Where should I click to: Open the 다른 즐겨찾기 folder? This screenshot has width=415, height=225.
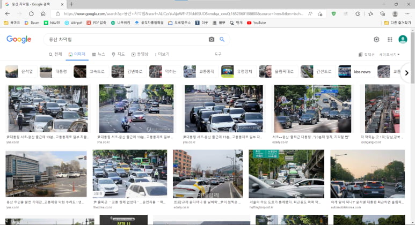(397, 23)
